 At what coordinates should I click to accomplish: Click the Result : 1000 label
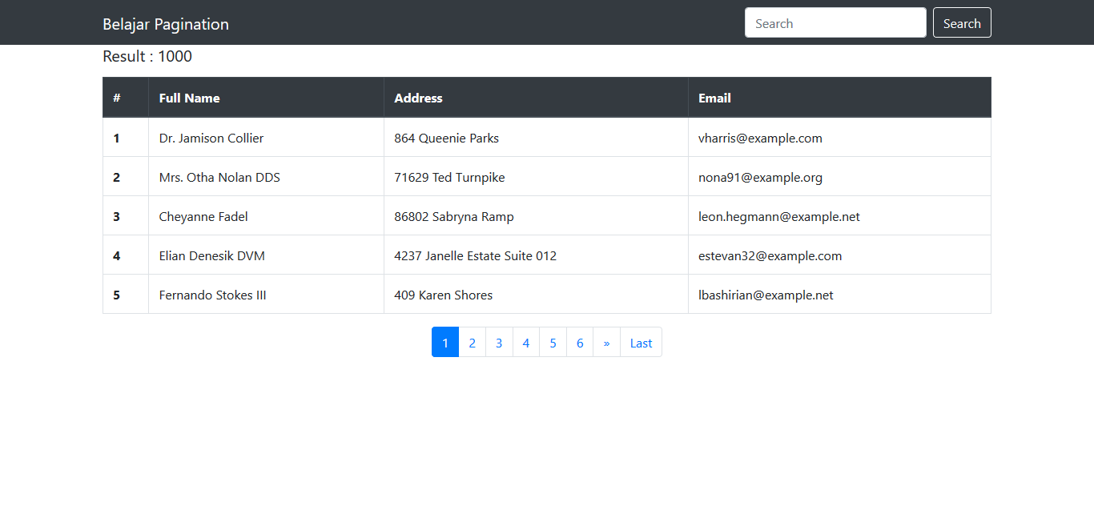tap(147, 56)
